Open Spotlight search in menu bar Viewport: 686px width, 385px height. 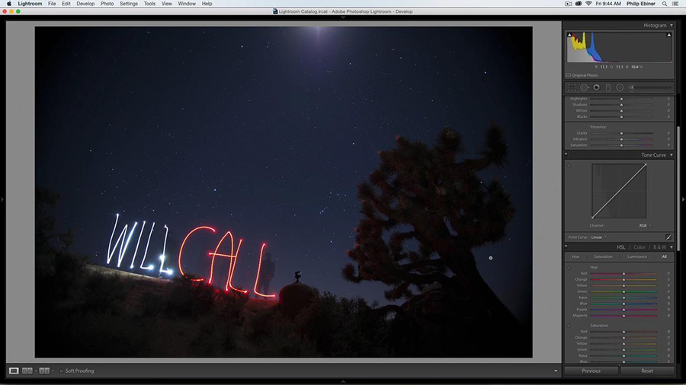(x=665, y=4)
